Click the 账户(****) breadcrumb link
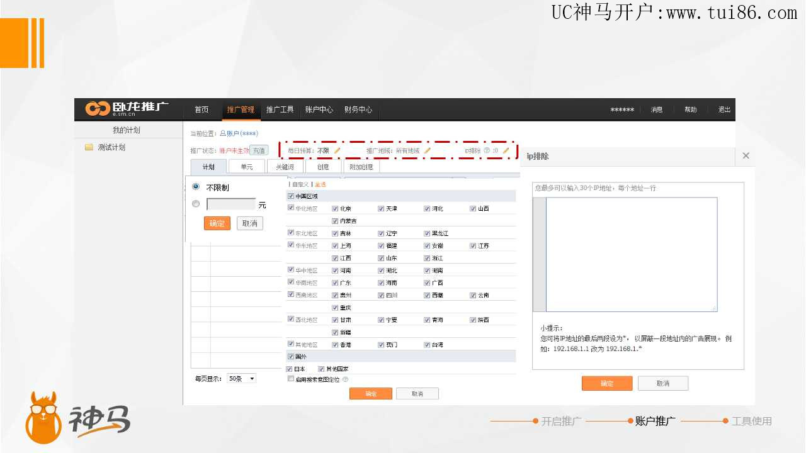806x453 pixels. point(242,133)
